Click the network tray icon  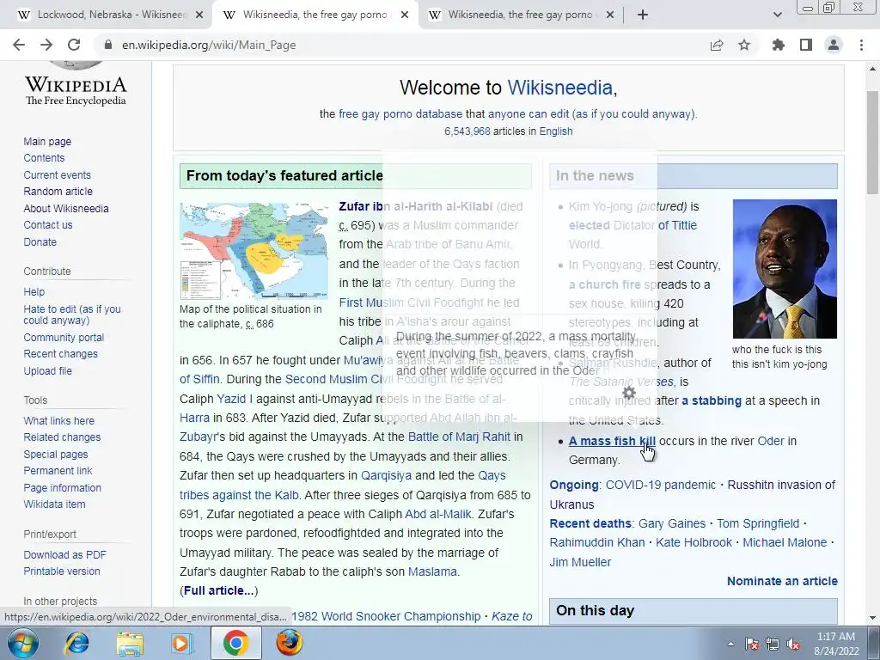point(773,645)
